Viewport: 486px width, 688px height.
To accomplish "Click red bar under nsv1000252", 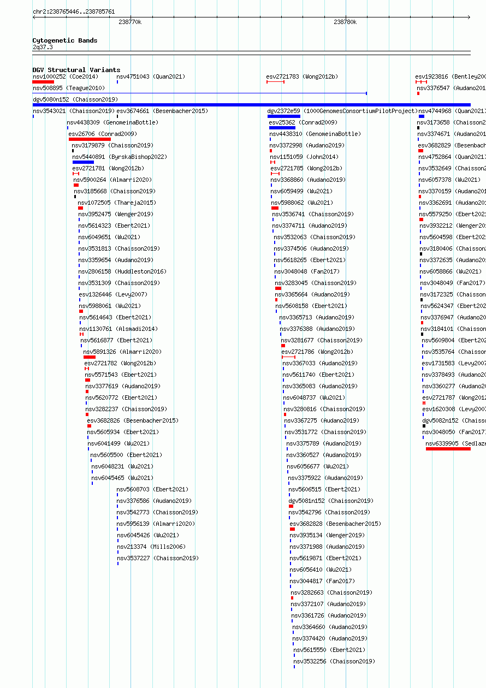I will tap(43, 82).
